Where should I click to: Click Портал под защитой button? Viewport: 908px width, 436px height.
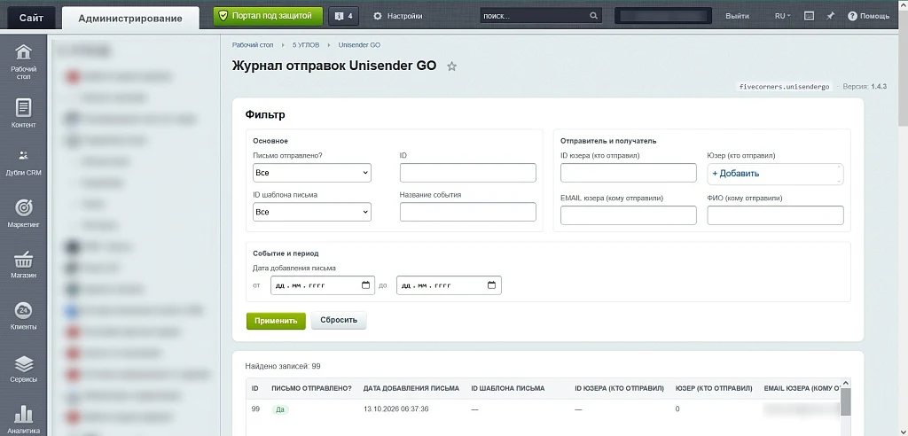tap(269, 16)
